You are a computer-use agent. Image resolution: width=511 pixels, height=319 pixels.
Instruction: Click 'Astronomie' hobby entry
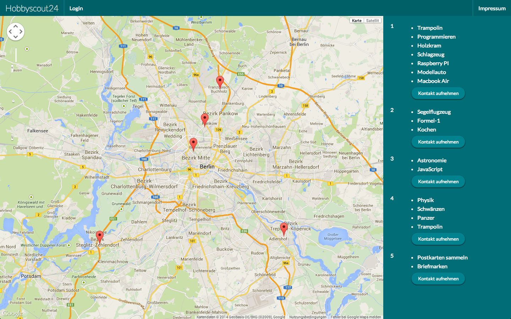point(432,160)
